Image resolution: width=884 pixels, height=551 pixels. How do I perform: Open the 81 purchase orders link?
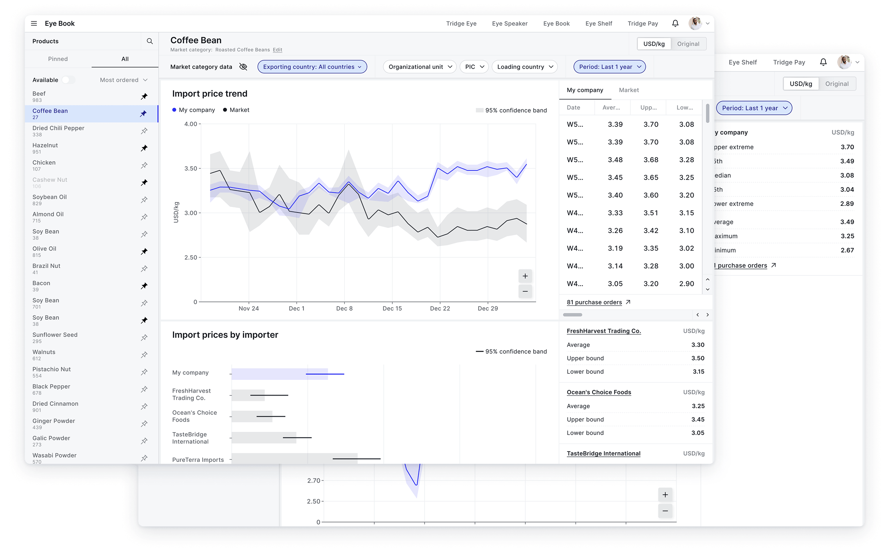[594, 302]
